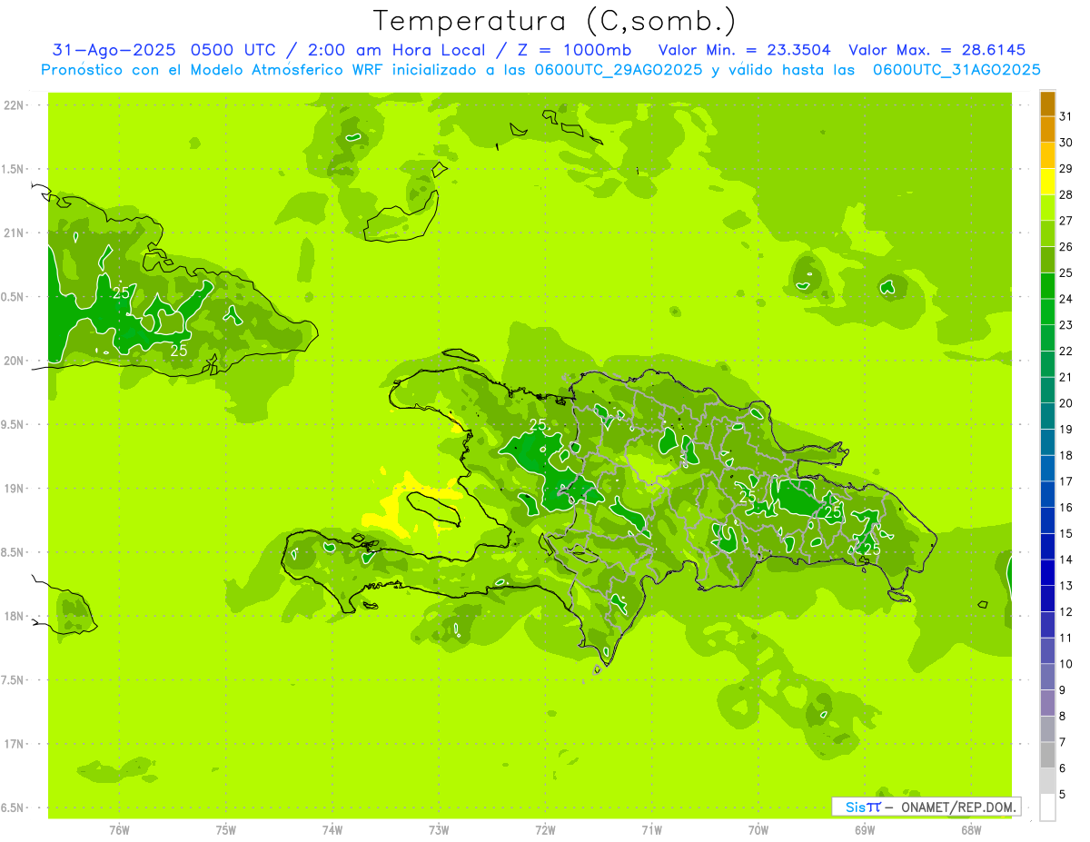Click the colorbar label '16'

1066,508
